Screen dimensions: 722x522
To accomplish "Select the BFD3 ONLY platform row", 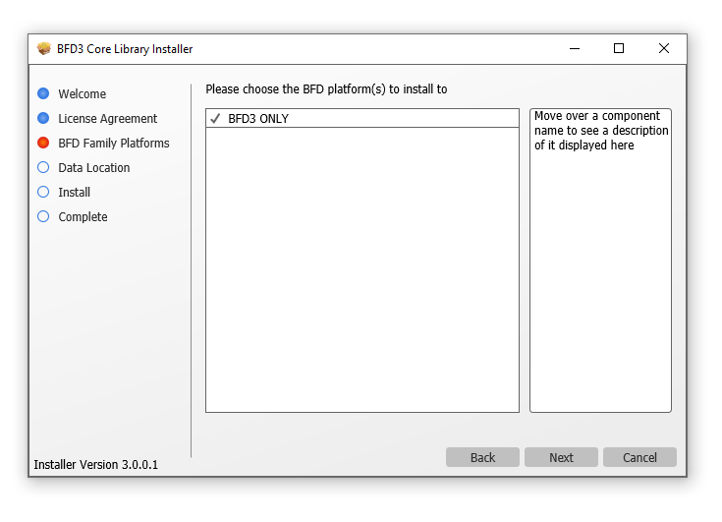I will point(362,118).
